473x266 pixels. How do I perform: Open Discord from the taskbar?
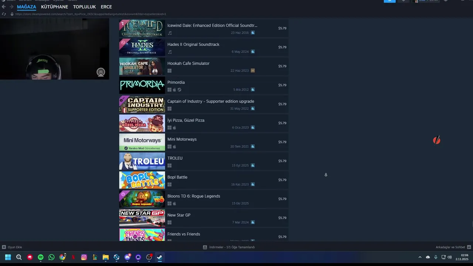point(127,257)
